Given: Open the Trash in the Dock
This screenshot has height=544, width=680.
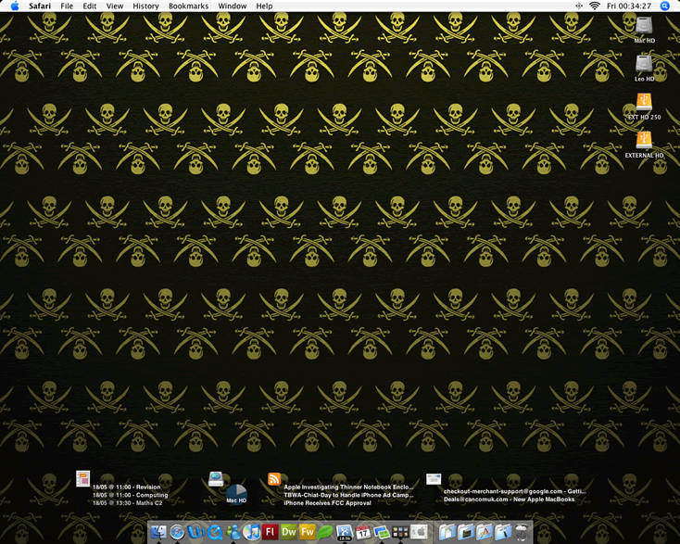Looking at the screenshot, I should pyautogui.click(x=522, y=532).
